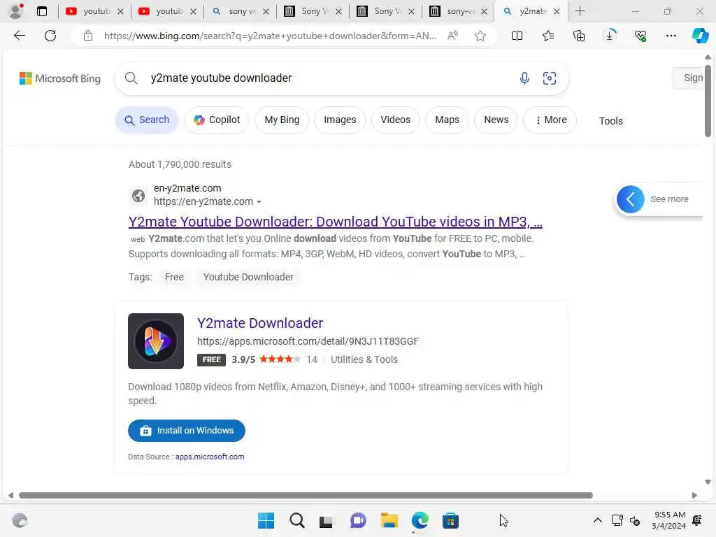Click the vertical scrollbar thumb
The image size is (716, 537).
(708, 101)
